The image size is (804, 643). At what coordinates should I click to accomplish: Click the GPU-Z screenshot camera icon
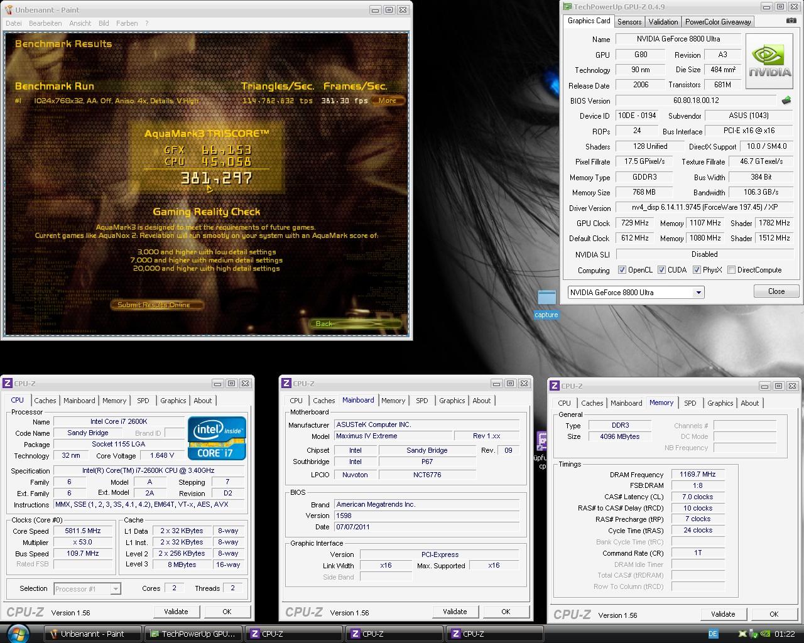click(791, 21)
